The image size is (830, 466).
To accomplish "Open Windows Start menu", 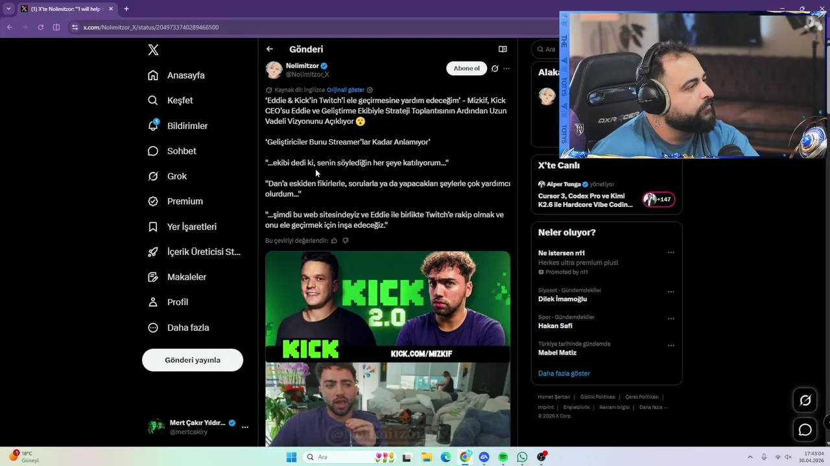I will pyautogui.click(x=291, y=457).
